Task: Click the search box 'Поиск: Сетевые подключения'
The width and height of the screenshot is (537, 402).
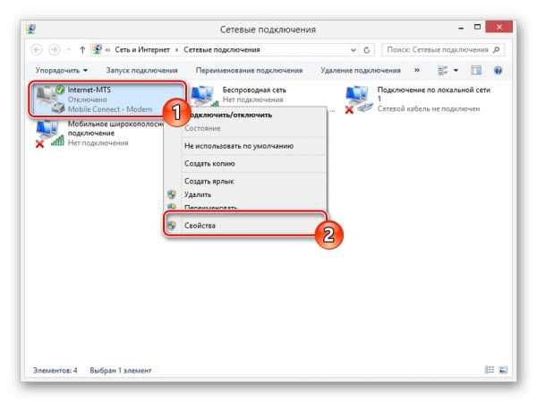Action: [x=443, y=50]
